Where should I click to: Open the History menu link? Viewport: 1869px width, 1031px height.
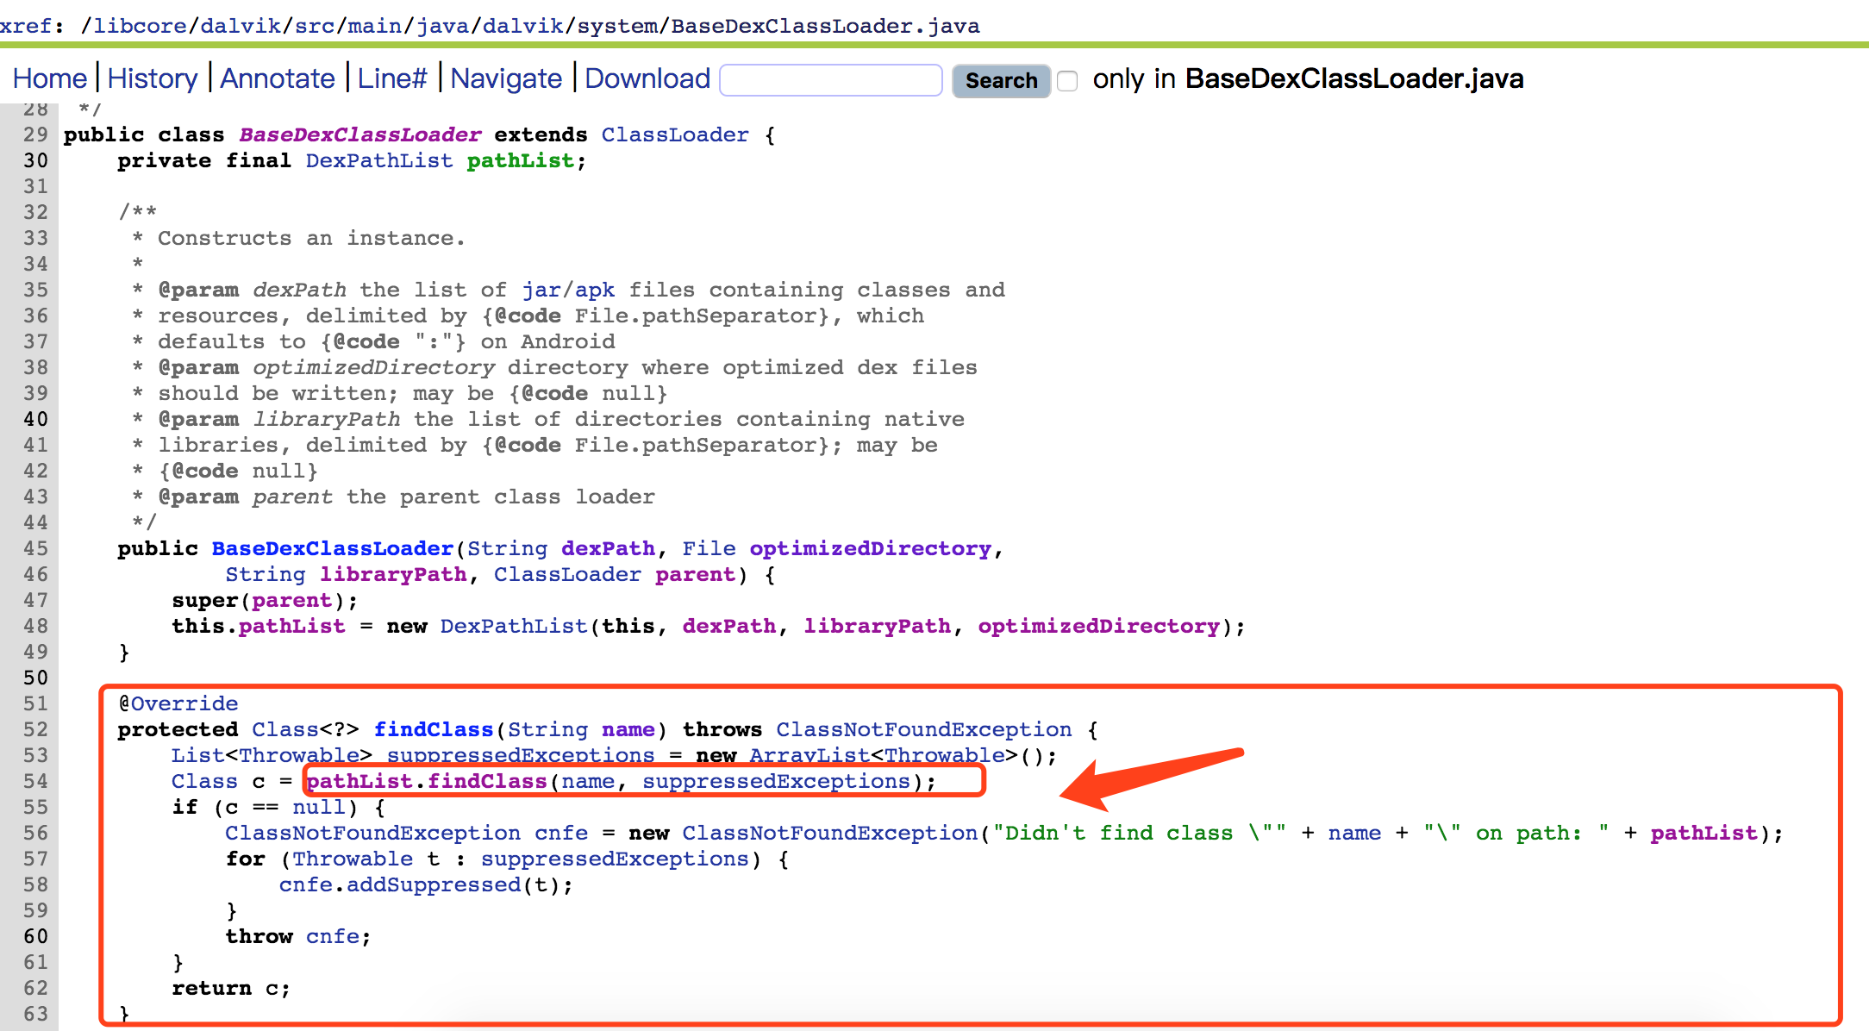click(153, 79)
